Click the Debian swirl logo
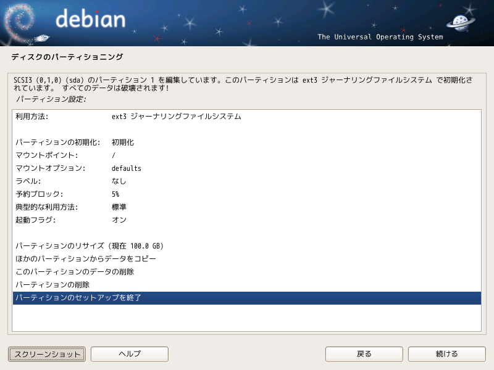This screenshot has height=370, width=494. (20, 23)
